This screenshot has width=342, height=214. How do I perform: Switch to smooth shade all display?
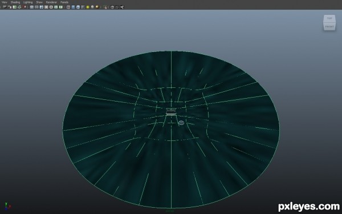[73, 7]
